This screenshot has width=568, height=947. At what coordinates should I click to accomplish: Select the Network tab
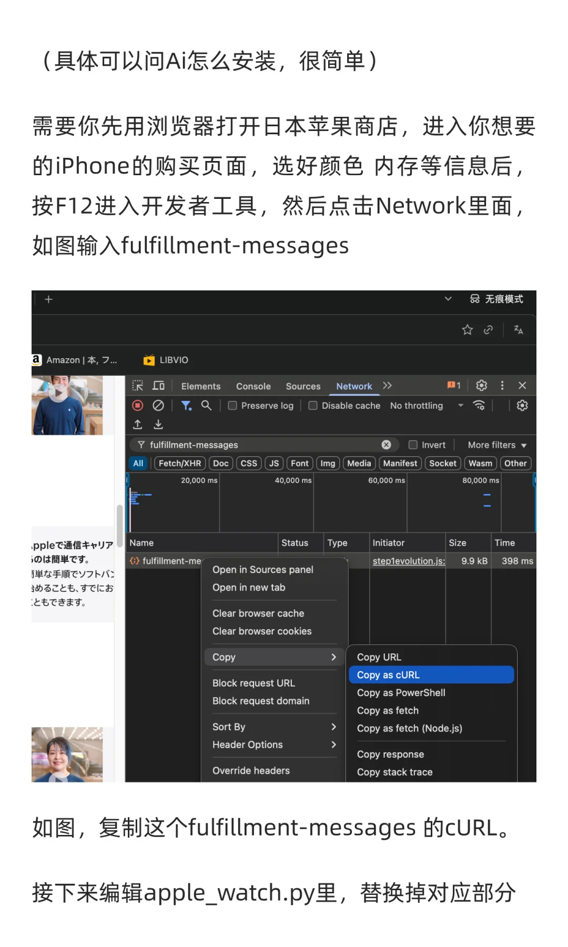click(354, 386)
